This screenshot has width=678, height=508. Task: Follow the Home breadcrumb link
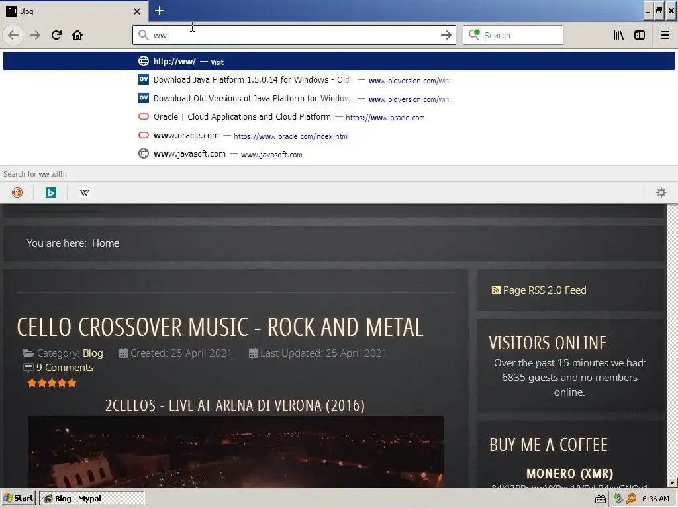pyautogui.click(x=105, y=243)
